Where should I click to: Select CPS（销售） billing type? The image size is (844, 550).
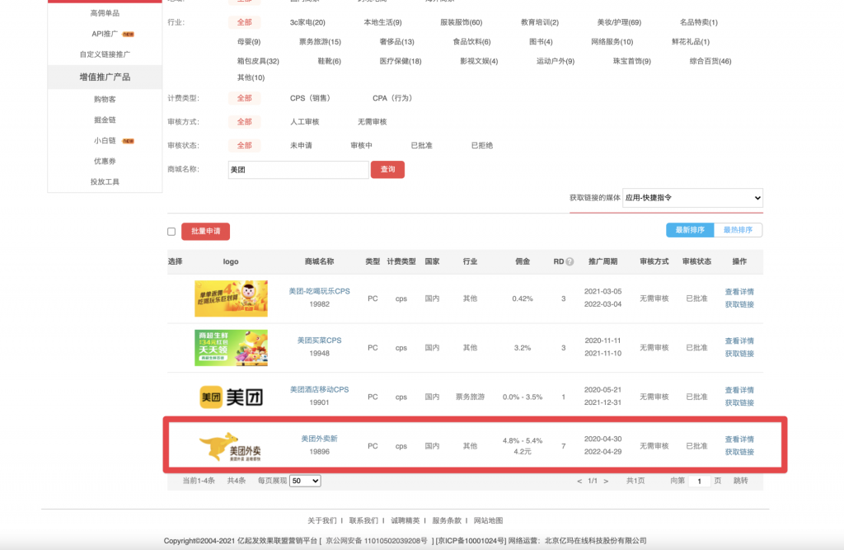tap(310, 98)
